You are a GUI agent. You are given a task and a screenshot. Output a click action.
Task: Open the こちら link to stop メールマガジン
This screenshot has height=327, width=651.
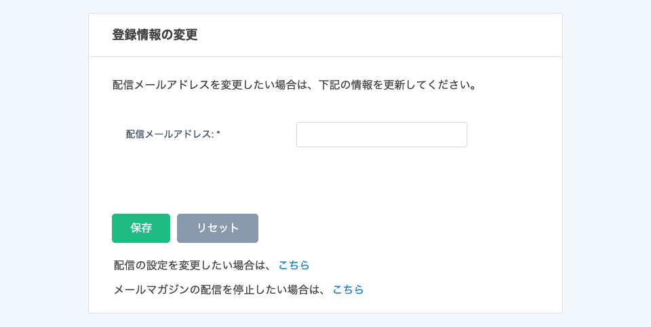click(348, 289)
